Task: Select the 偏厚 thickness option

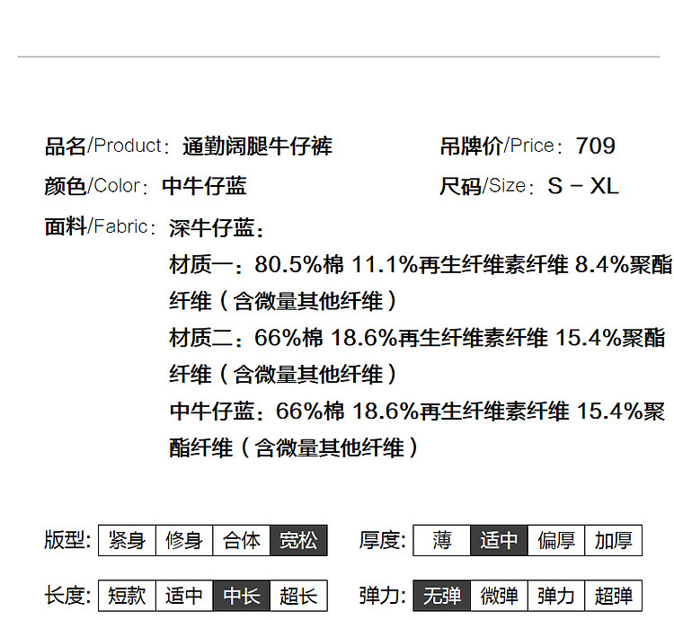Action: point(556,540)
